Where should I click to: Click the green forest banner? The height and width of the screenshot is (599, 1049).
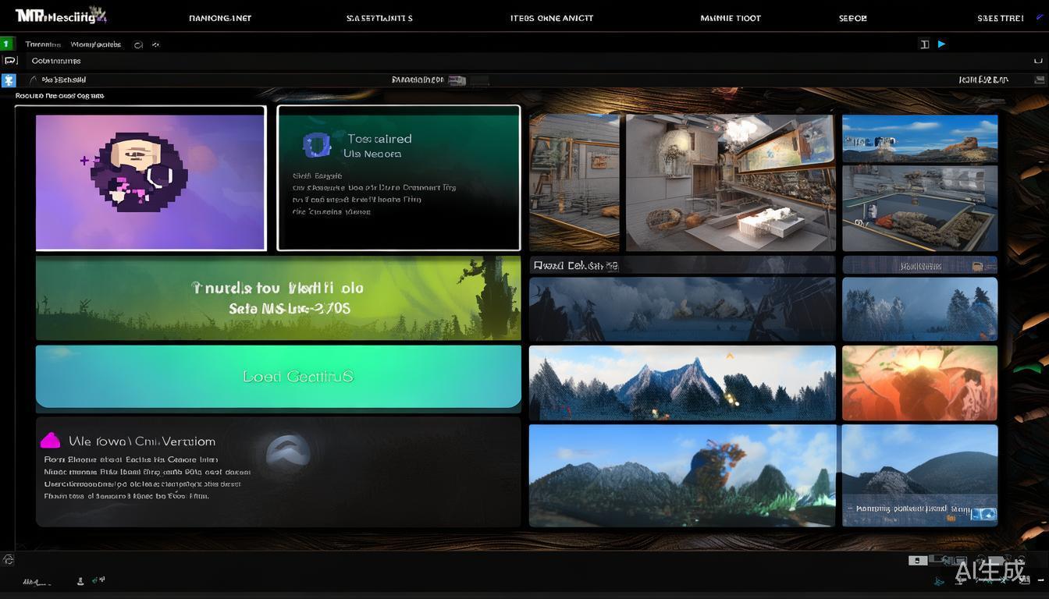click(278, 298)
